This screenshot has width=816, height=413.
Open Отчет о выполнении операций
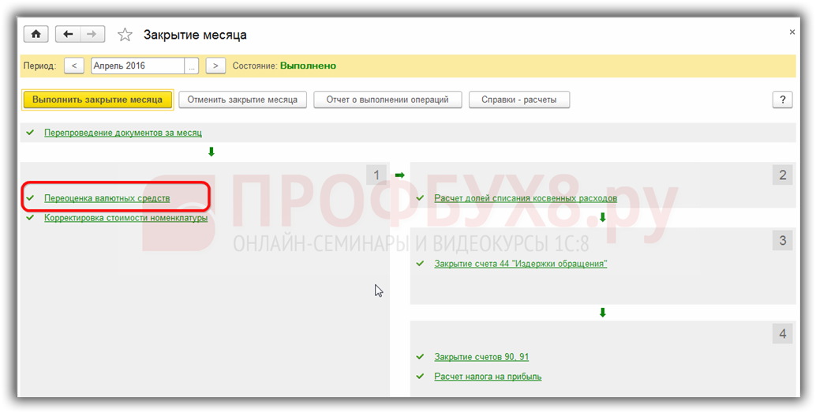pyautogui.click(x=386, y=99)
